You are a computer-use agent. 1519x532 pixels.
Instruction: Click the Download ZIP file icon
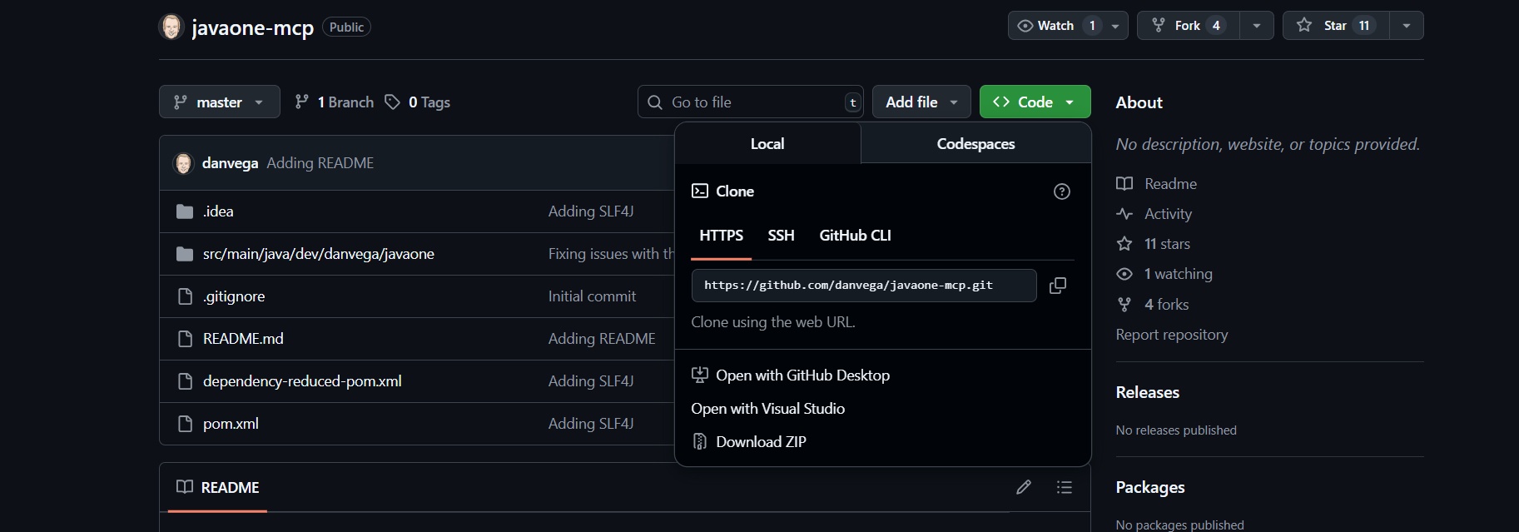click(x=700, y=442)
